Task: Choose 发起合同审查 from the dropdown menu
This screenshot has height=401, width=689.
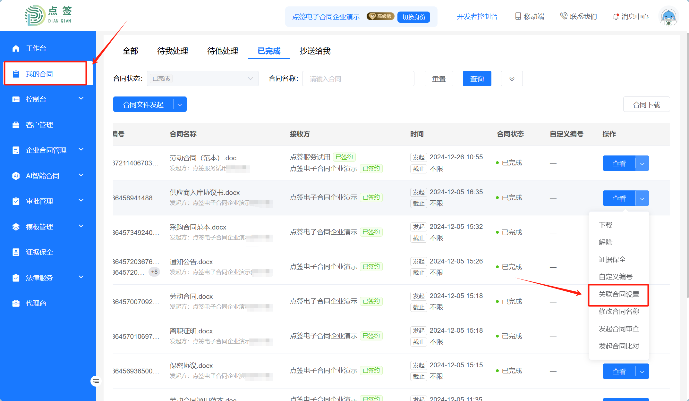Action: point(619,329)
